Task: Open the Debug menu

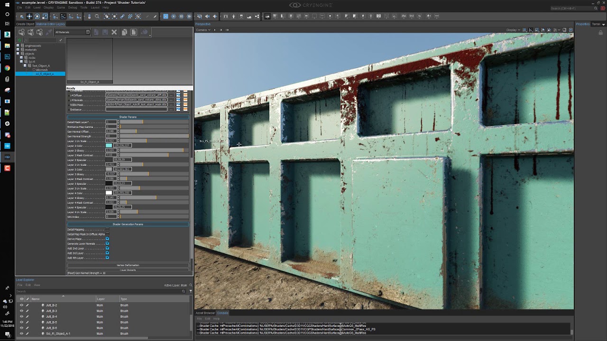Action: (73, 8)
